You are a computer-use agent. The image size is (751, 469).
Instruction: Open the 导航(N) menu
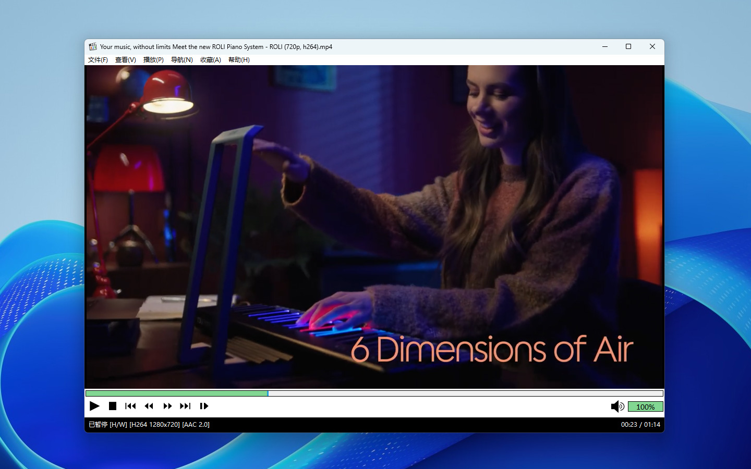(x=182, y=60)
